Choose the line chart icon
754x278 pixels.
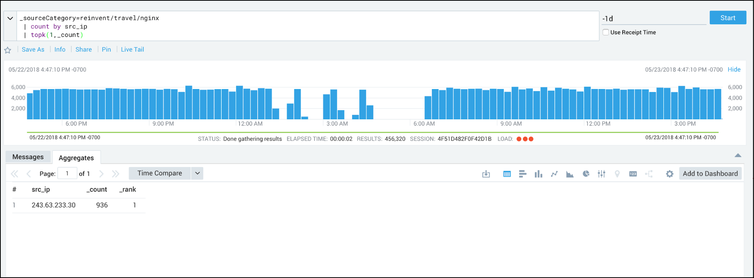coord(554,174)
